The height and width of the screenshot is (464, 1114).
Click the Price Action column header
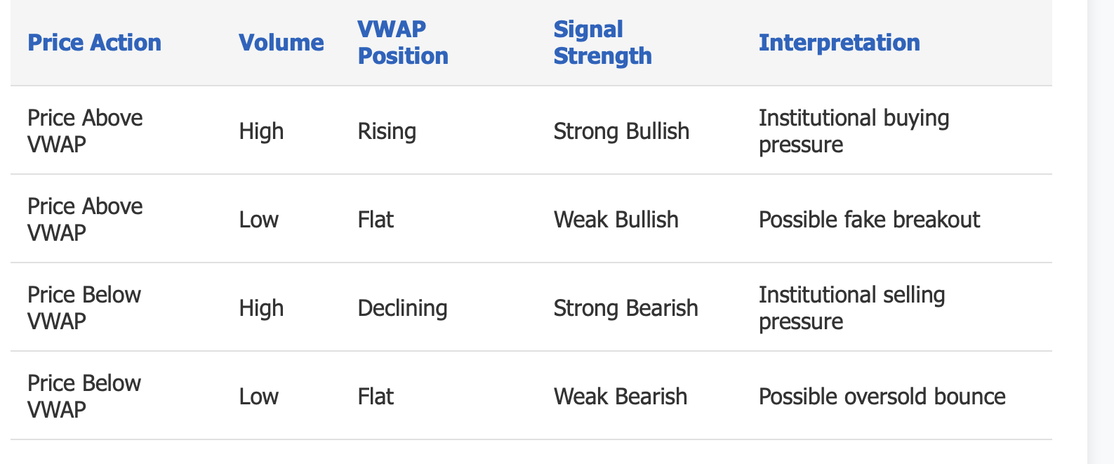[x=94, y=43]
